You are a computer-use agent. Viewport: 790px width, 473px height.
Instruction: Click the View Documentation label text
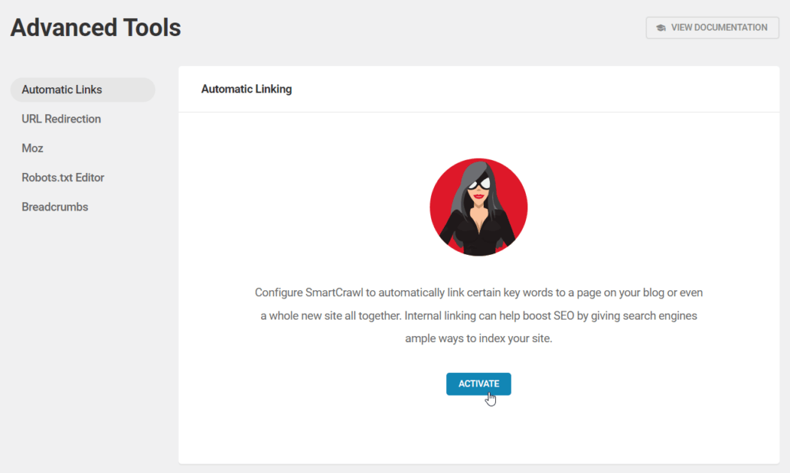point(719,27)
